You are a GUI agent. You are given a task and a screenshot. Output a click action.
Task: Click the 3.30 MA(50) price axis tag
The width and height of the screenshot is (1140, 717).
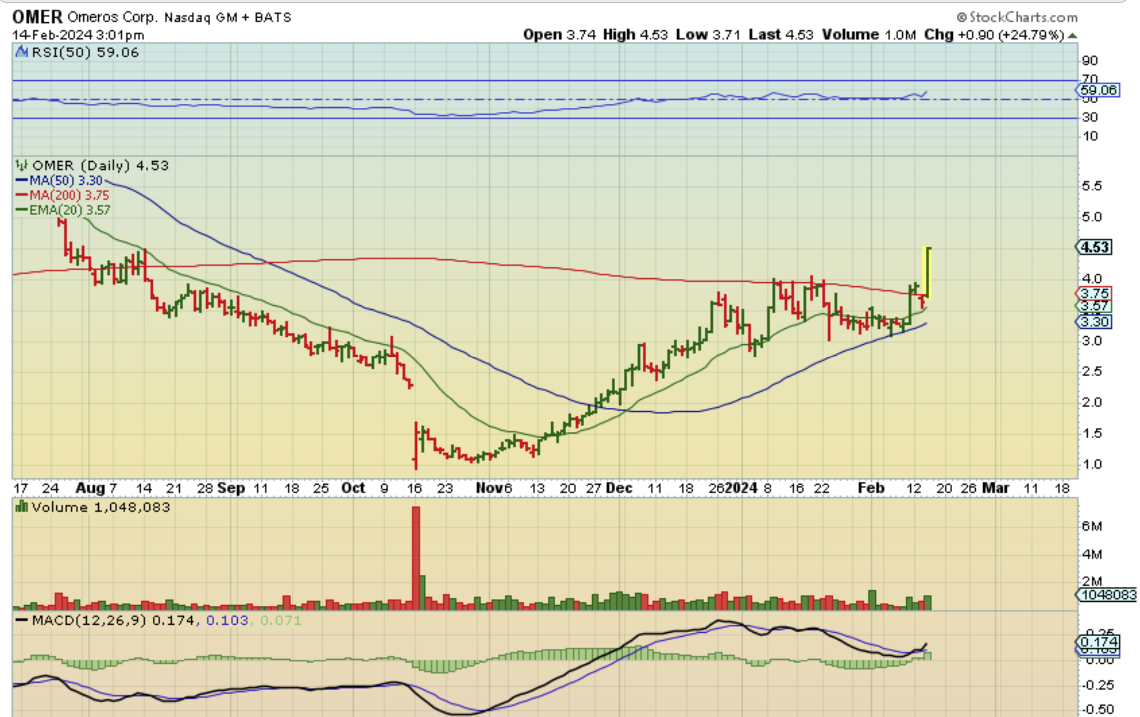click(x=1094, y=322)
